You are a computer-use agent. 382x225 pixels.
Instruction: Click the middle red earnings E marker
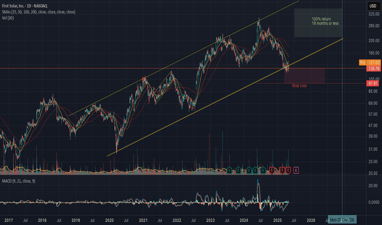tap(282, 170)
